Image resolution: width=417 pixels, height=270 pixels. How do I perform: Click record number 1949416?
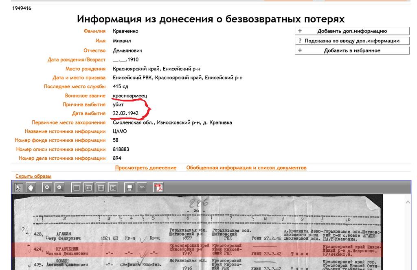22,8
